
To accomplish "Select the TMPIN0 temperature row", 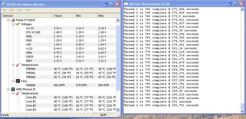I will 70,69.
